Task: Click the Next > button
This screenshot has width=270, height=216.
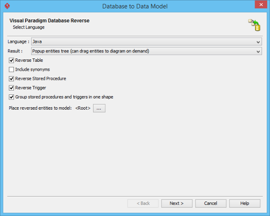Action: coord(176,204)
